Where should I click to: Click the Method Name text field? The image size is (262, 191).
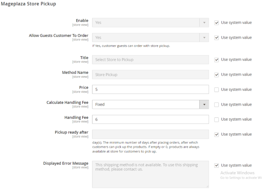[150, 75]
